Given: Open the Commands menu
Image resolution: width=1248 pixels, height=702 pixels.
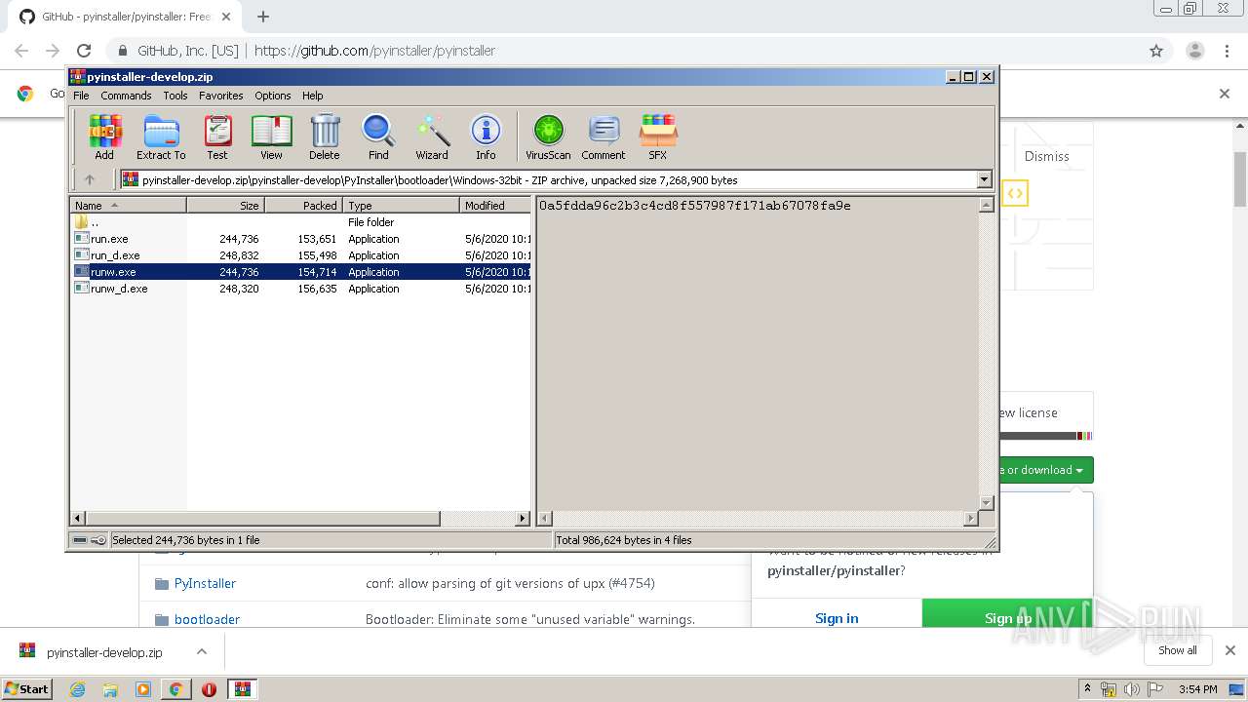Looking at the screenshot, I should pyautogui.click(x=126, y=96).
